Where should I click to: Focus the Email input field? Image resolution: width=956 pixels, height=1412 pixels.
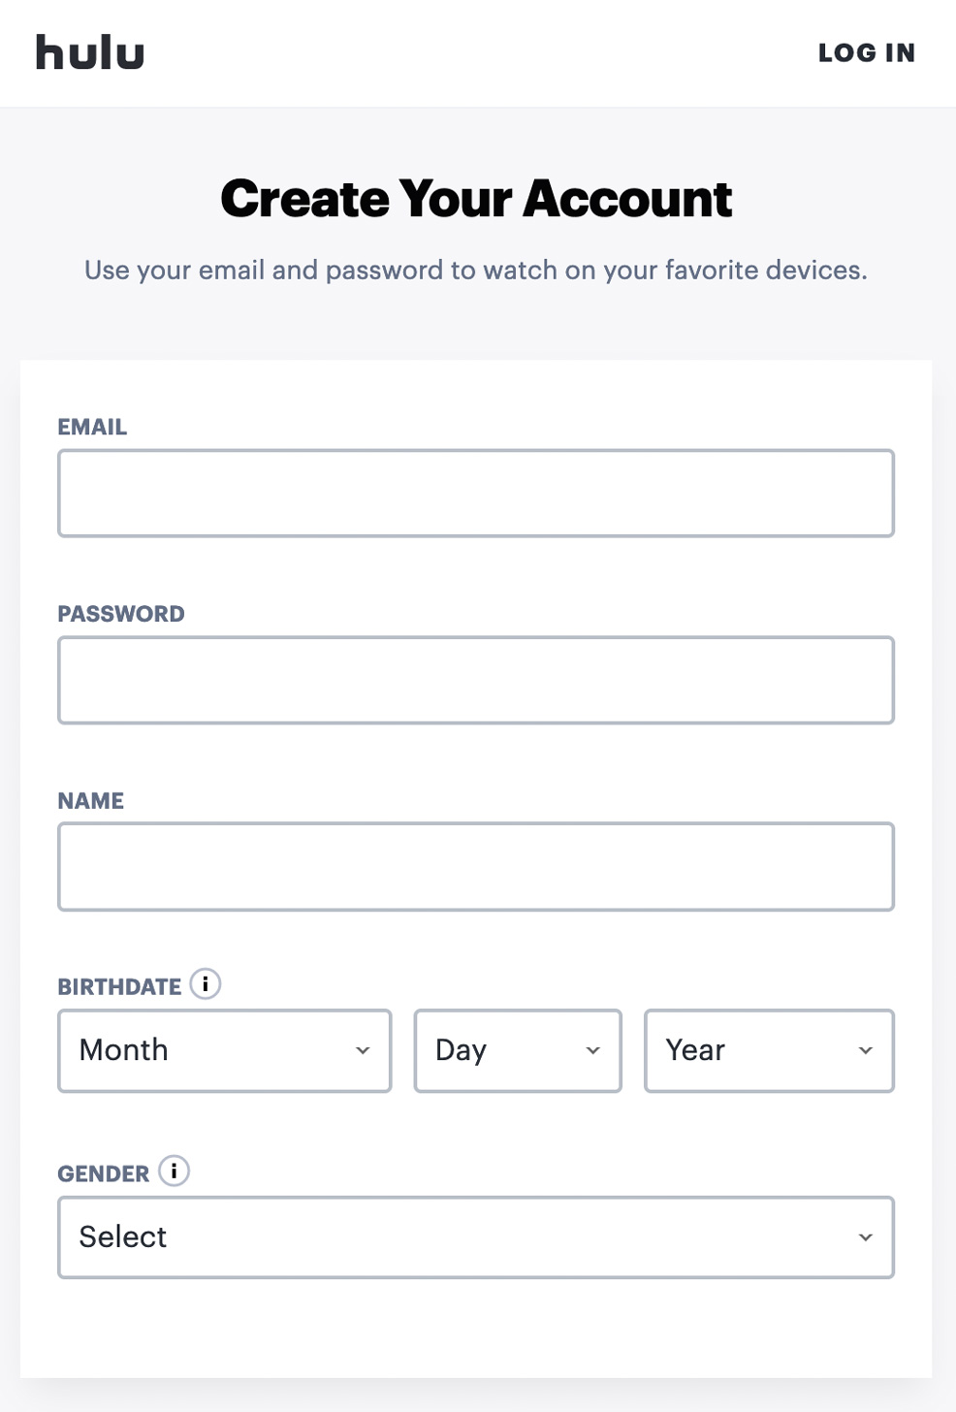point(476,493)
